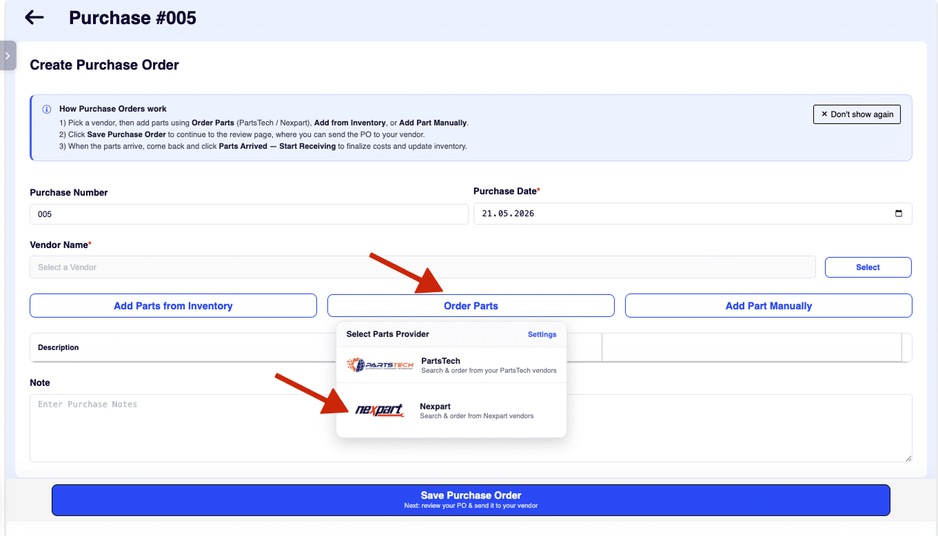Dismiss help with Don't show again

click(857, 114)
